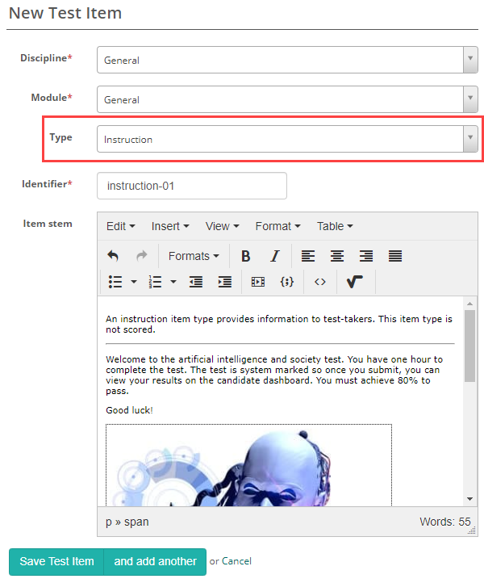Open the Discipline dropdown
Viewport: 484px width, 583px height.
click(x=287, y=60)
